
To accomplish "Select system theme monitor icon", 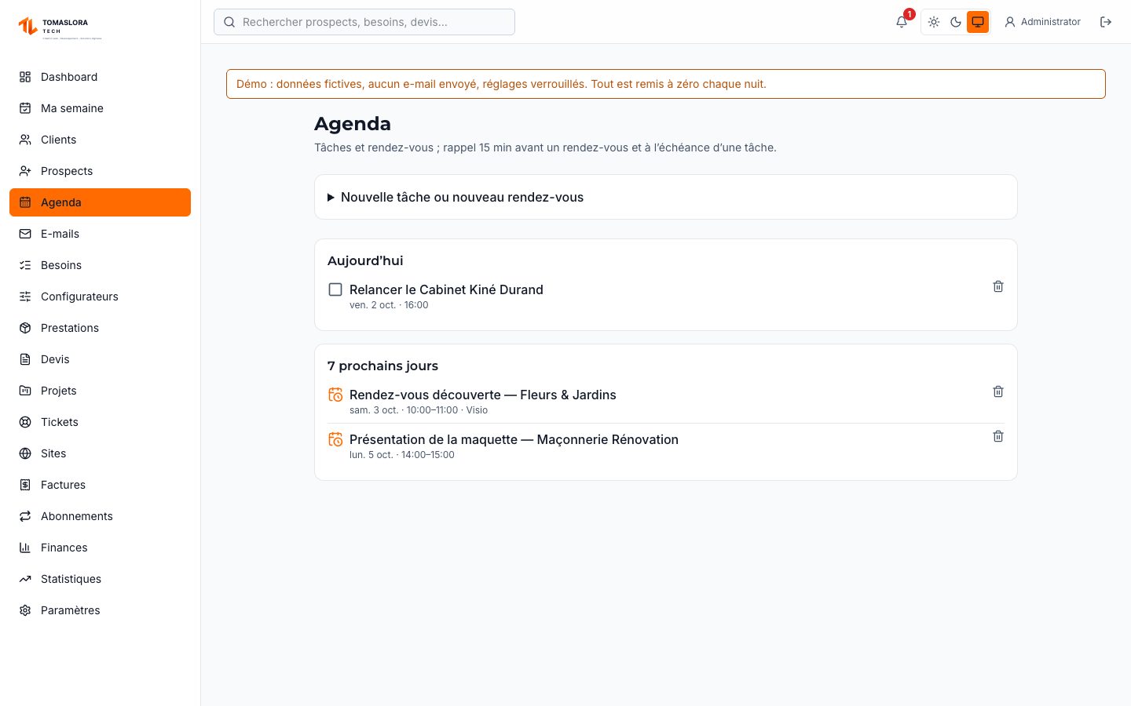I will click(x=978, y=22).
